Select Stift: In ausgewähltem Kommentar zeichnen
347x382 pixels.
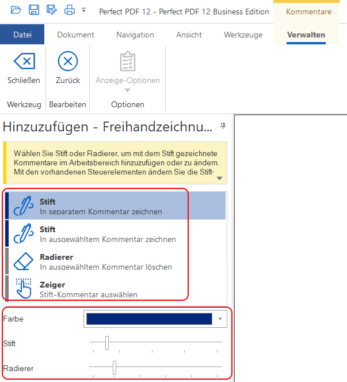pos(115,233)
